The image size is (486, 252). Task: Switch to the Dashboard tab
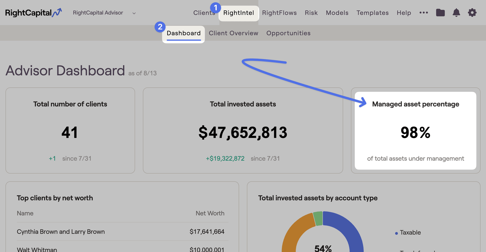[184, 33]
